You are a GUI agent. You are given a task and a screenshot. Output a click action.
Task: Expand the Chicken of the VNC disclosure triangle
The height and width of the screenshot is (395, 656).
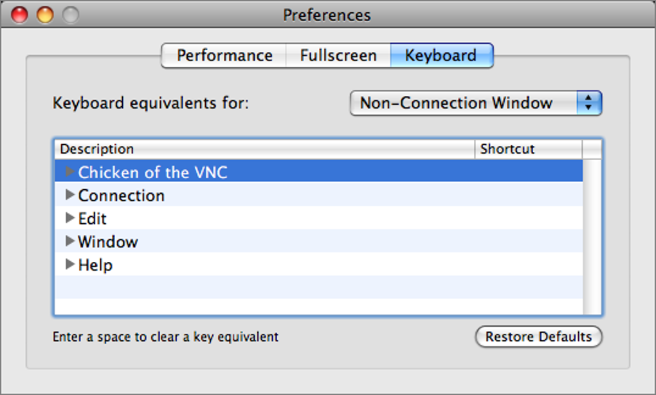point(70,172)
